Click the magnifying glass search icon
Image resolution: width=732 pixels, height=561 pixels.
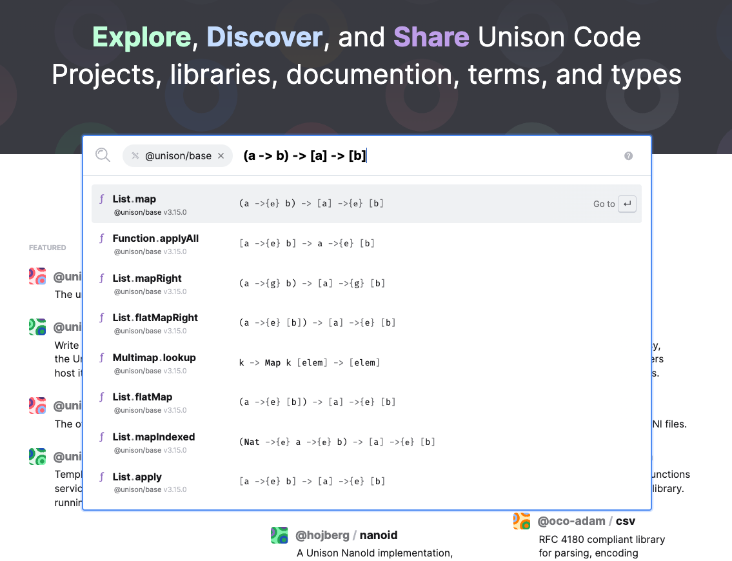pos(103,155)
